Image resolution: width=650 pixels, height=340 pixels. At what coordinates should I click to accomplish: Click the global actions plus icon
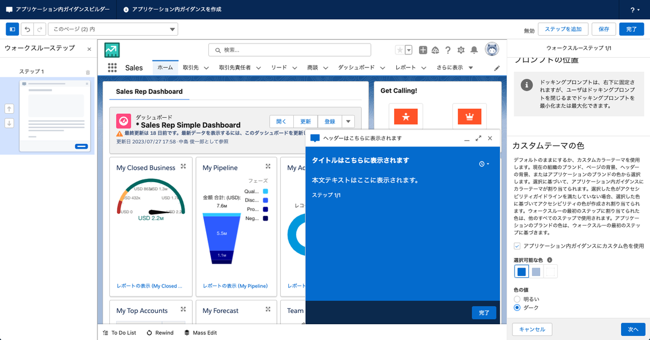pyautogui.click(x=423, y=50)
